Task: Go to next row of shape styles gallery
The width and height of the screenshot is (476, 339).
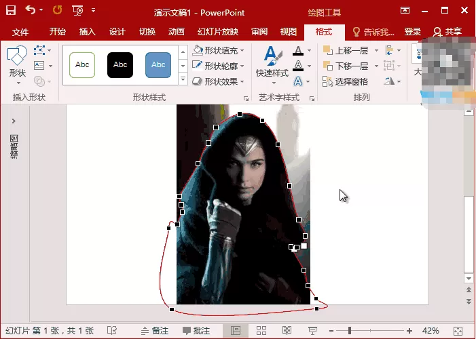Action: click(183, 66)
